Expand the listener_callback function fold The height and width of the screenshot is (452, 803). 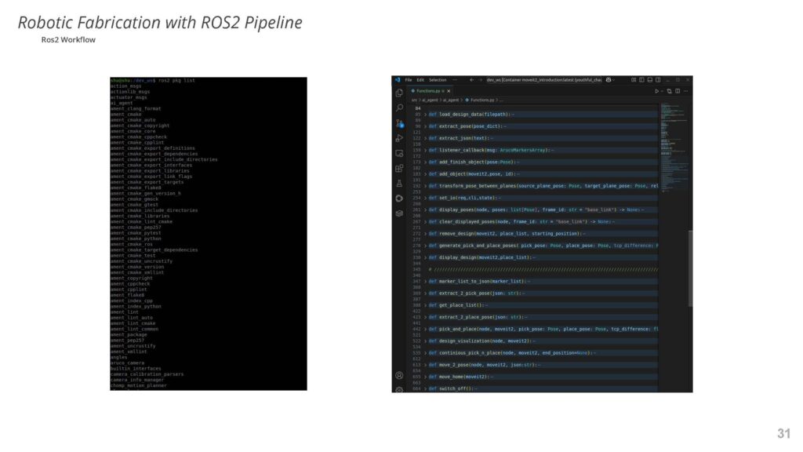coord(426,150)
